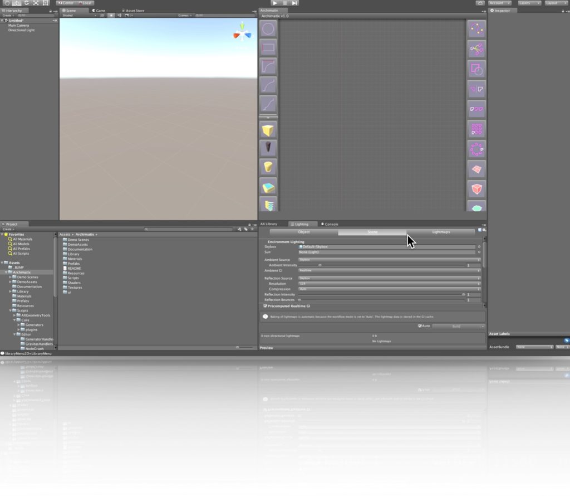Open the Reflection Source dropdown
This screenshot has width=570, height=496.
(389, 279)
